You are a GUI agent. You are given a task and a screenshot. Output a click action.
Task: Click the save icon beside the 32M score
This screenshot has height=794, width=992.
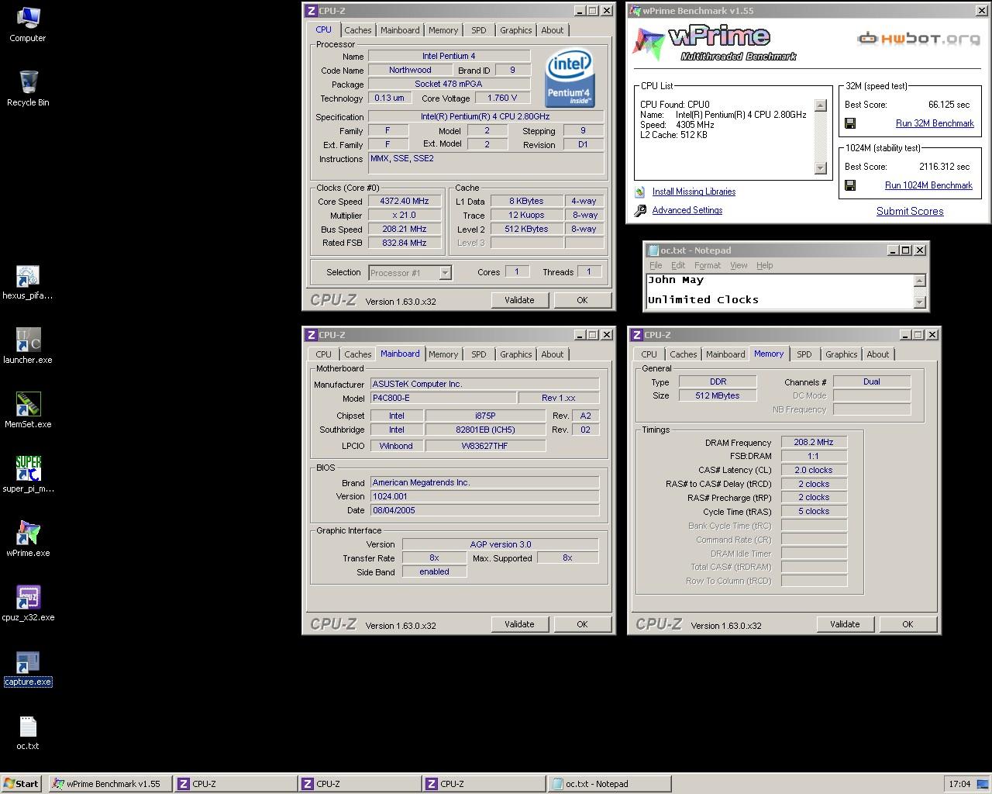point(850,123)
